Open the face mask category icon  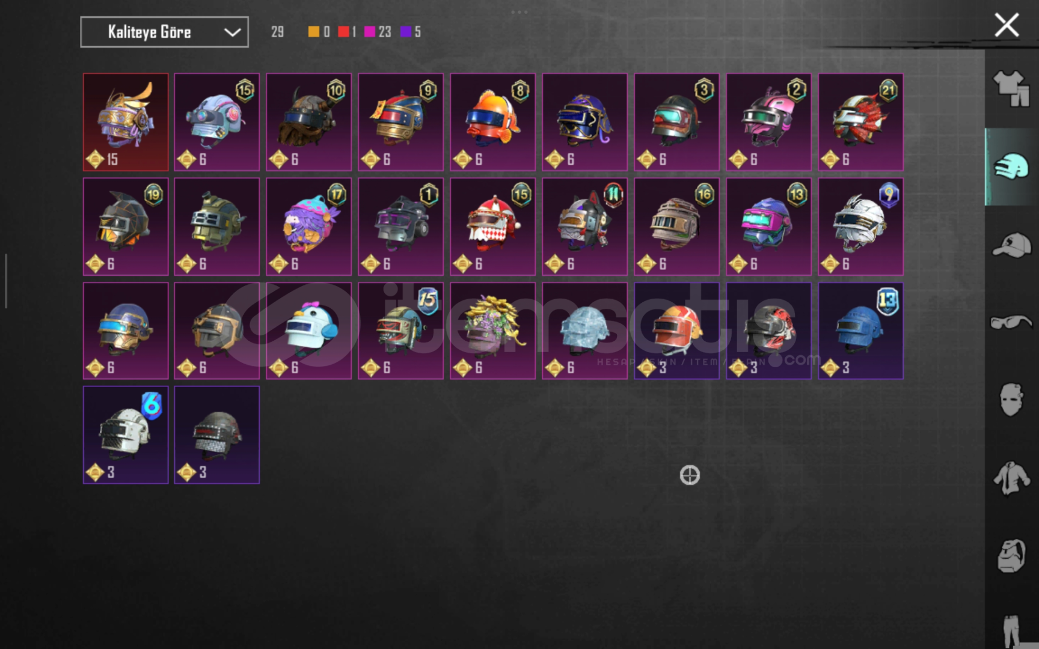point(1011,400)
